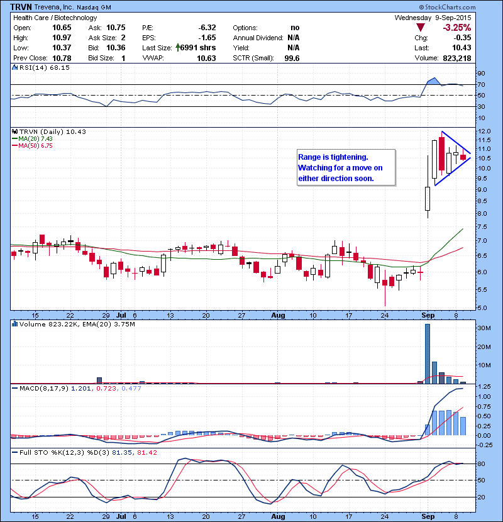Viewport: 503px width, 522px height.
Task: Click the MACD signal value 0.723
Action: coord(106,388)
